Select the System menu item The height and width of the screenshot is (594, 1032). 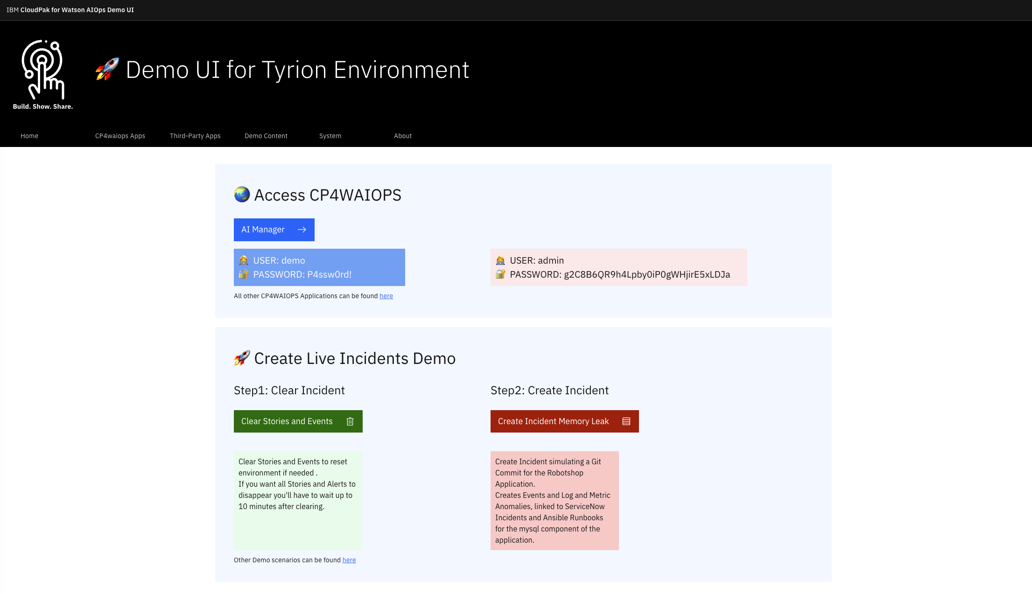(x=330, y=136)
